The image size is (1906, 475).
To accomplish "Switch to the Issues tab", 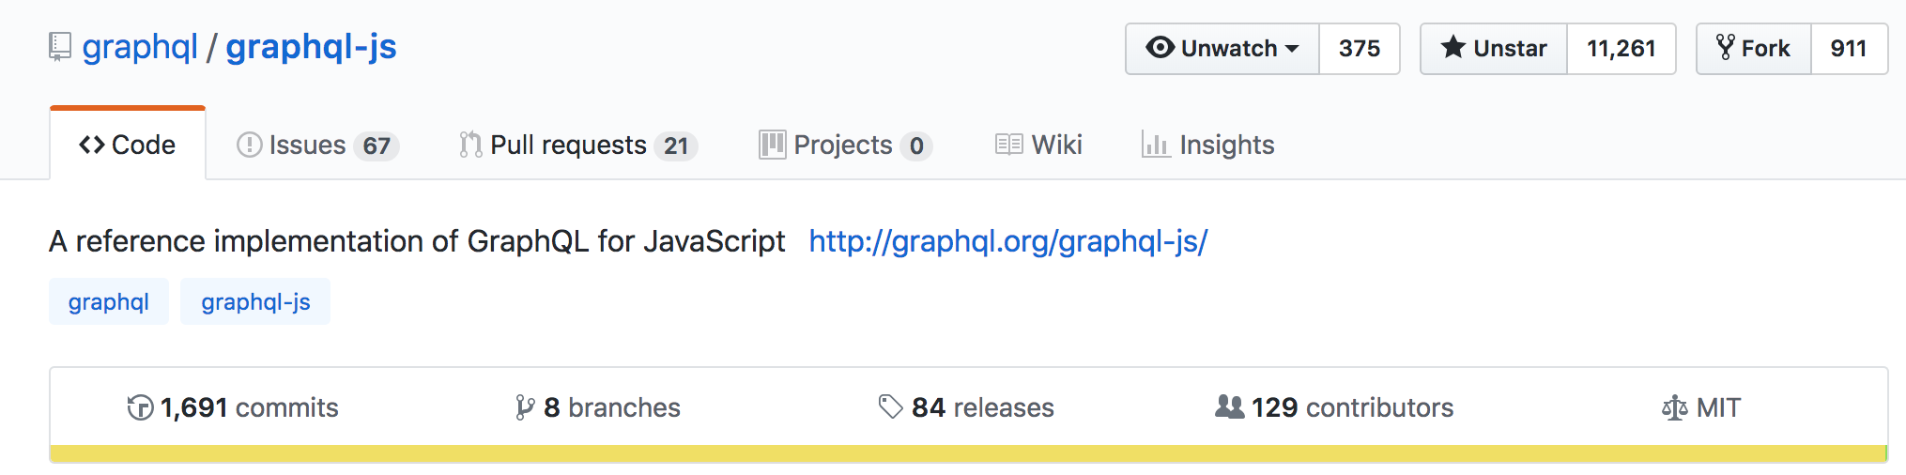I will pyautogui.click(x=318, y=145).
